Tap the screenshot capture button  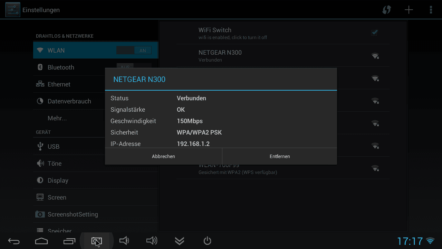point(97,241)
